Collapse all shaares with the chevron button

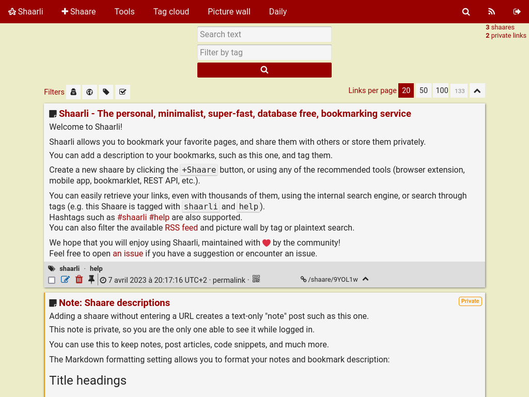point(477,91)
